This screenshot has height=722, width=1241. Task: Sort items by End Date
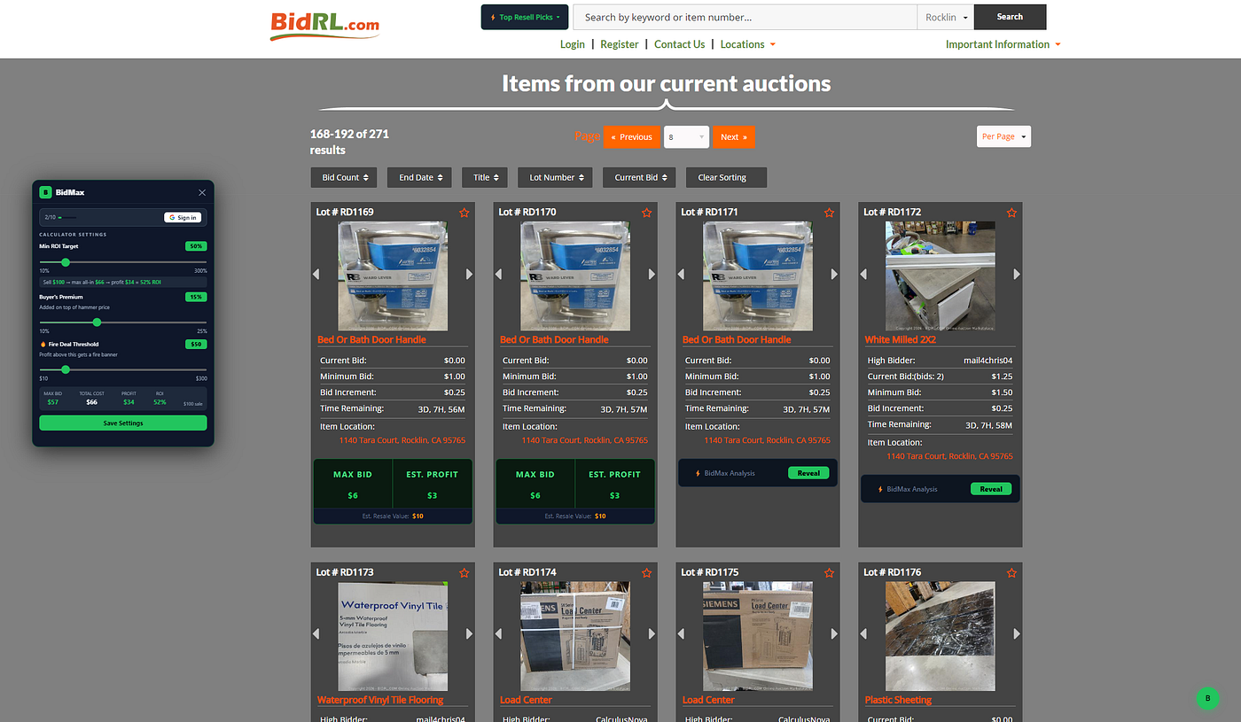click(x=419, y=177)
